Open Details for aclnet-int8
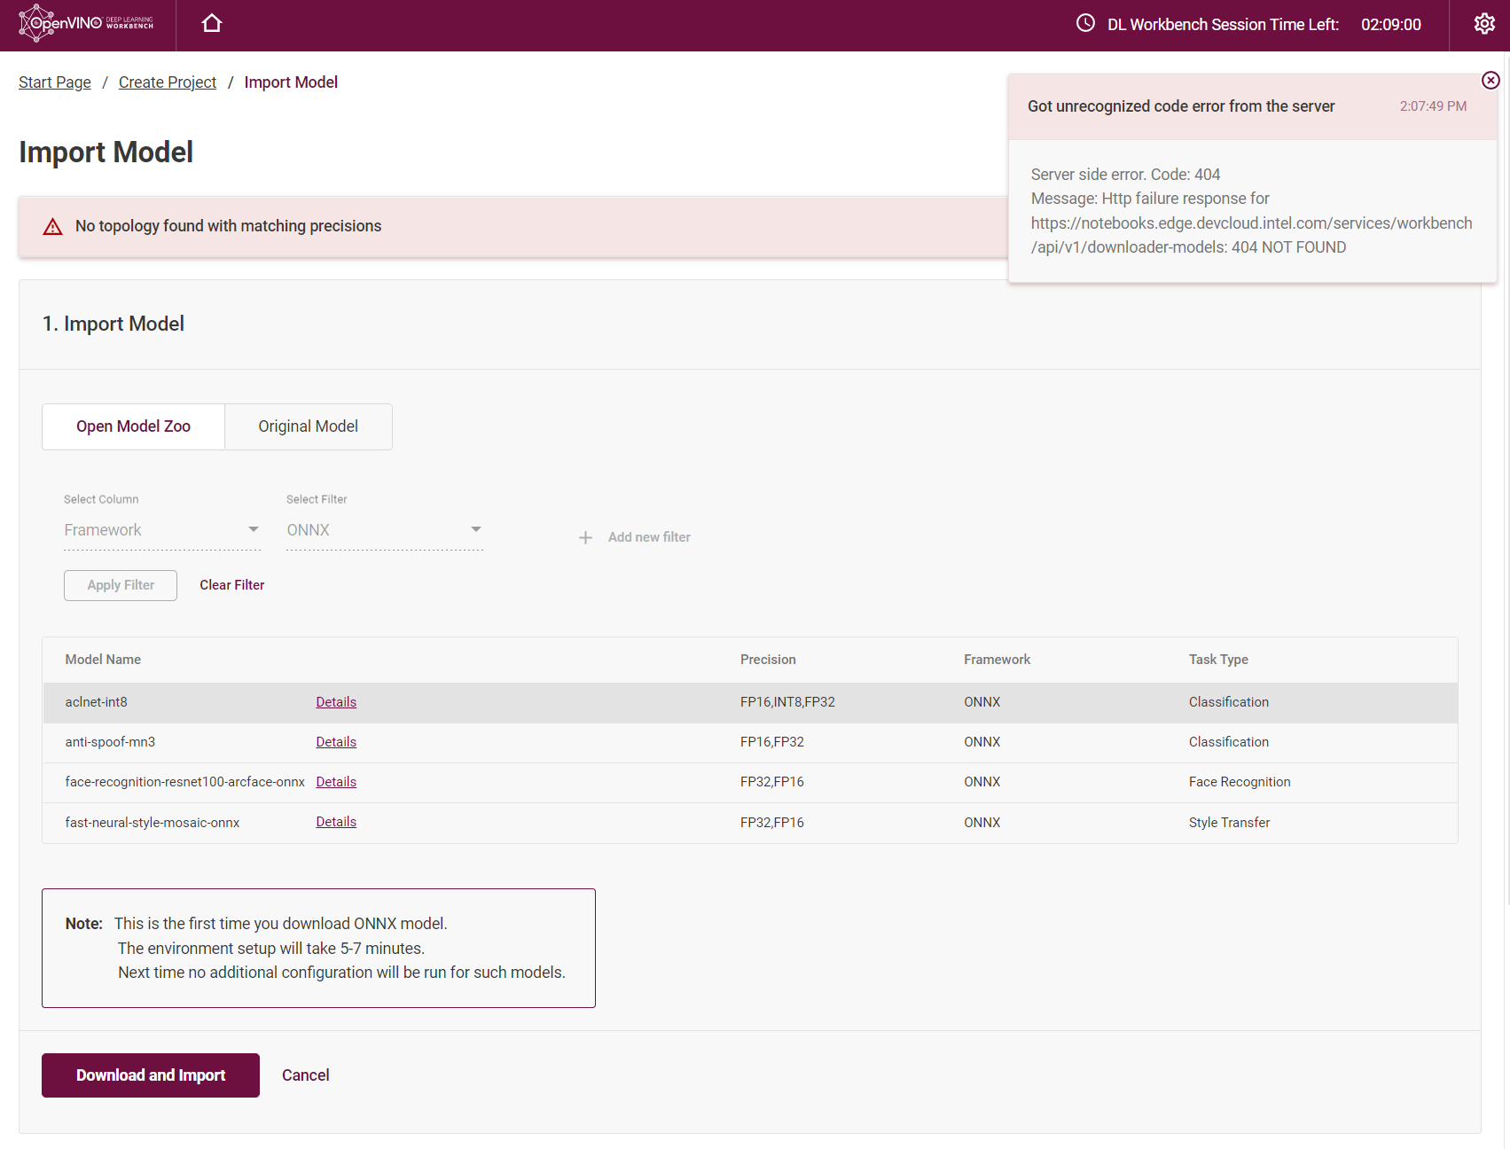 [x=335, y=701]
